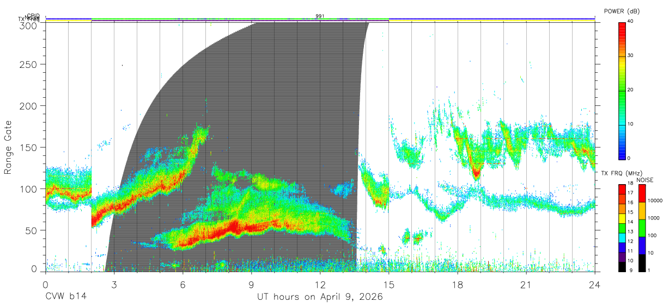Click the 18 tick on UT hours axis
The width and height of the screenshot is (669, 308).
[458, 284]
